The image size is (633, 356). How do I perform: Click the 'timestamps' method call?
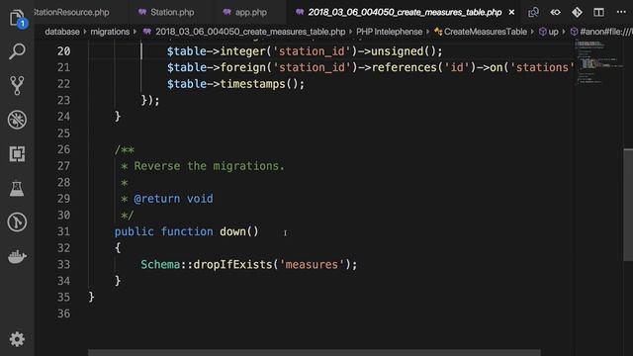[252, 84]
